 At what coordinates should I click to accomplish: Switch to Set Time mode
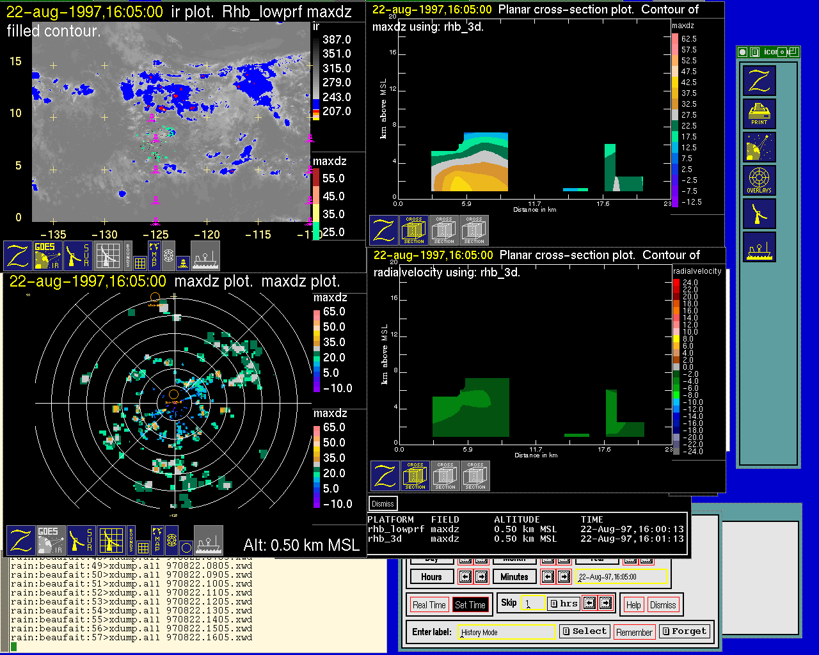pyautogui.click(x=470, y=604)
